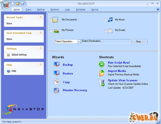Viewport: 161px width, 124px height.
Task: Switch to the Copy tab
Action: [x=28, y=9]
